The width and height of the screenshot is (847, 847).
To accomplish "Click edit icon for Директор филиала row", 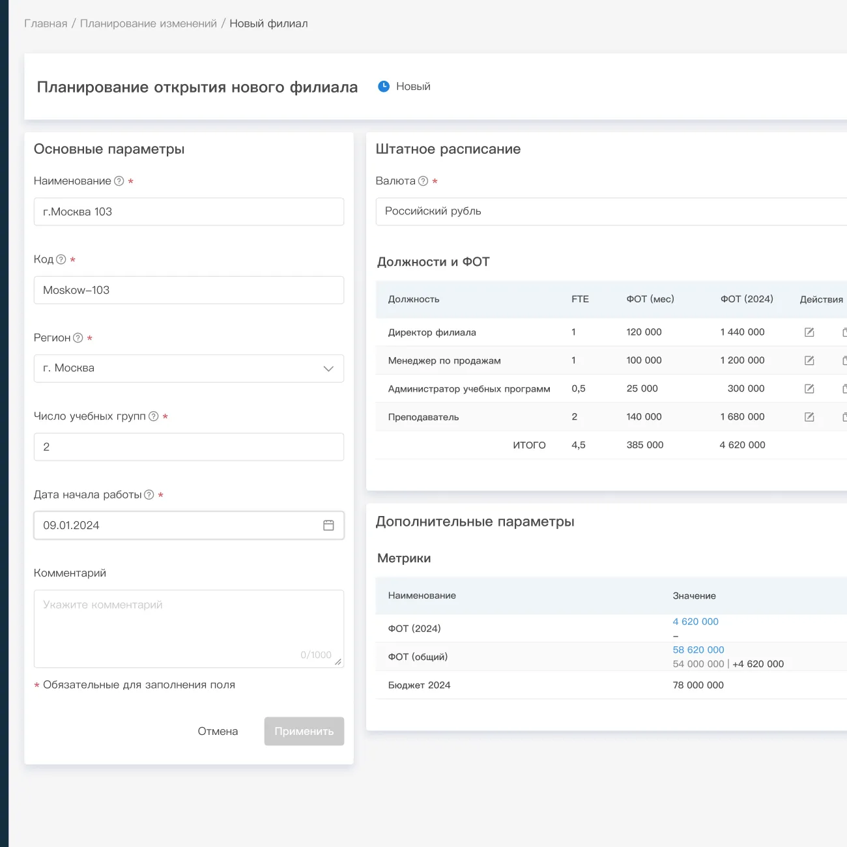I will pyautogui.click(x=809, y=332).
